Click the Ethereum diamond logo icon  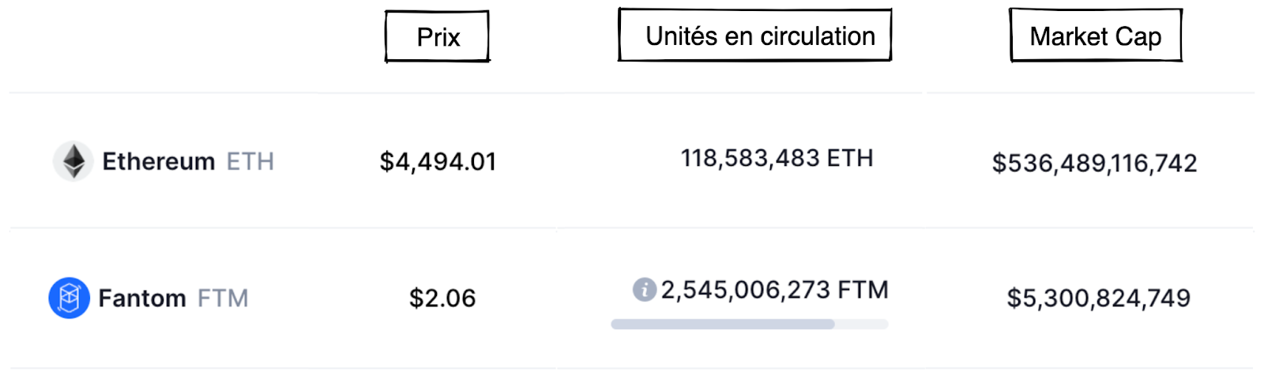click(73, 161)
